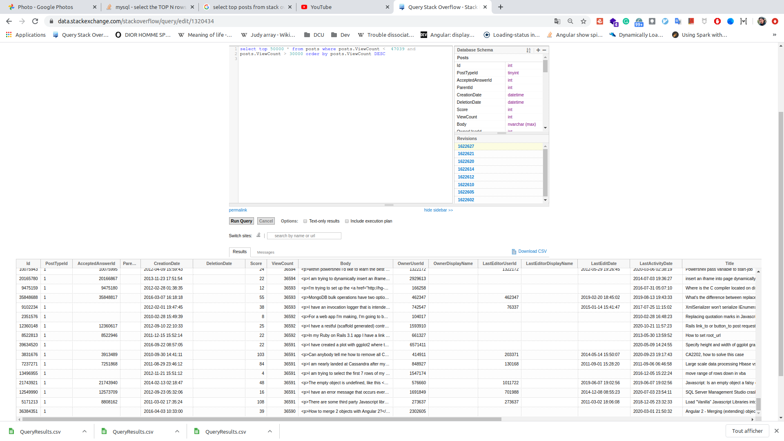Bookmark this page with the star icon

coord(584,21)
